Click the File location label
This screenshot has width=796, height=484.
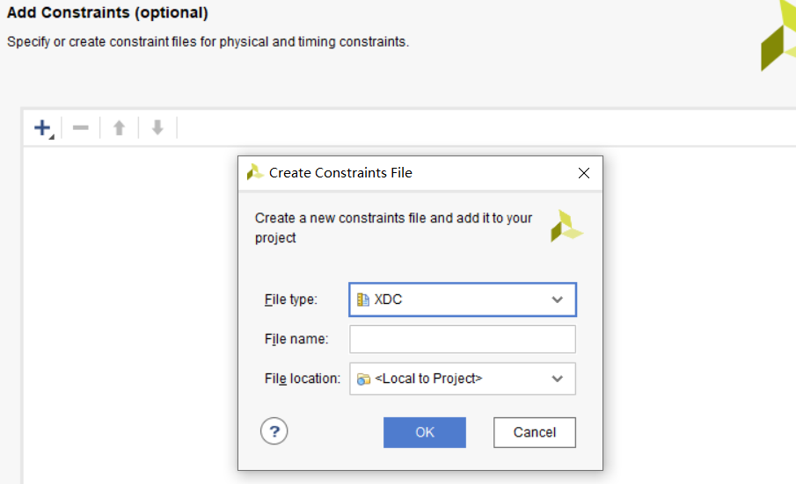303,379
